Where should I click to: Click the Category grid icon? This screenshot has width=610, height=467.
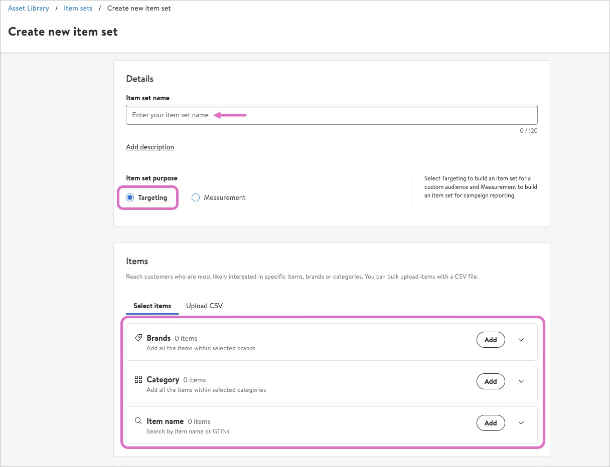click(x=139, y=380)
